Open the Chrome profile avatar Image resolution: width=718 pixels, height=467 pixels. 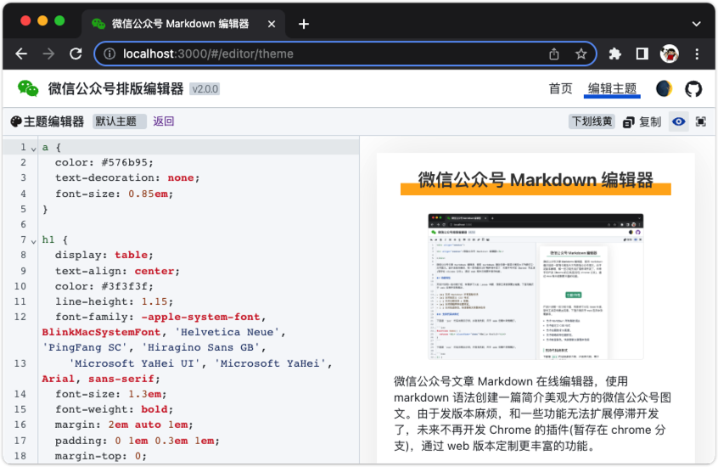point(669,54)
